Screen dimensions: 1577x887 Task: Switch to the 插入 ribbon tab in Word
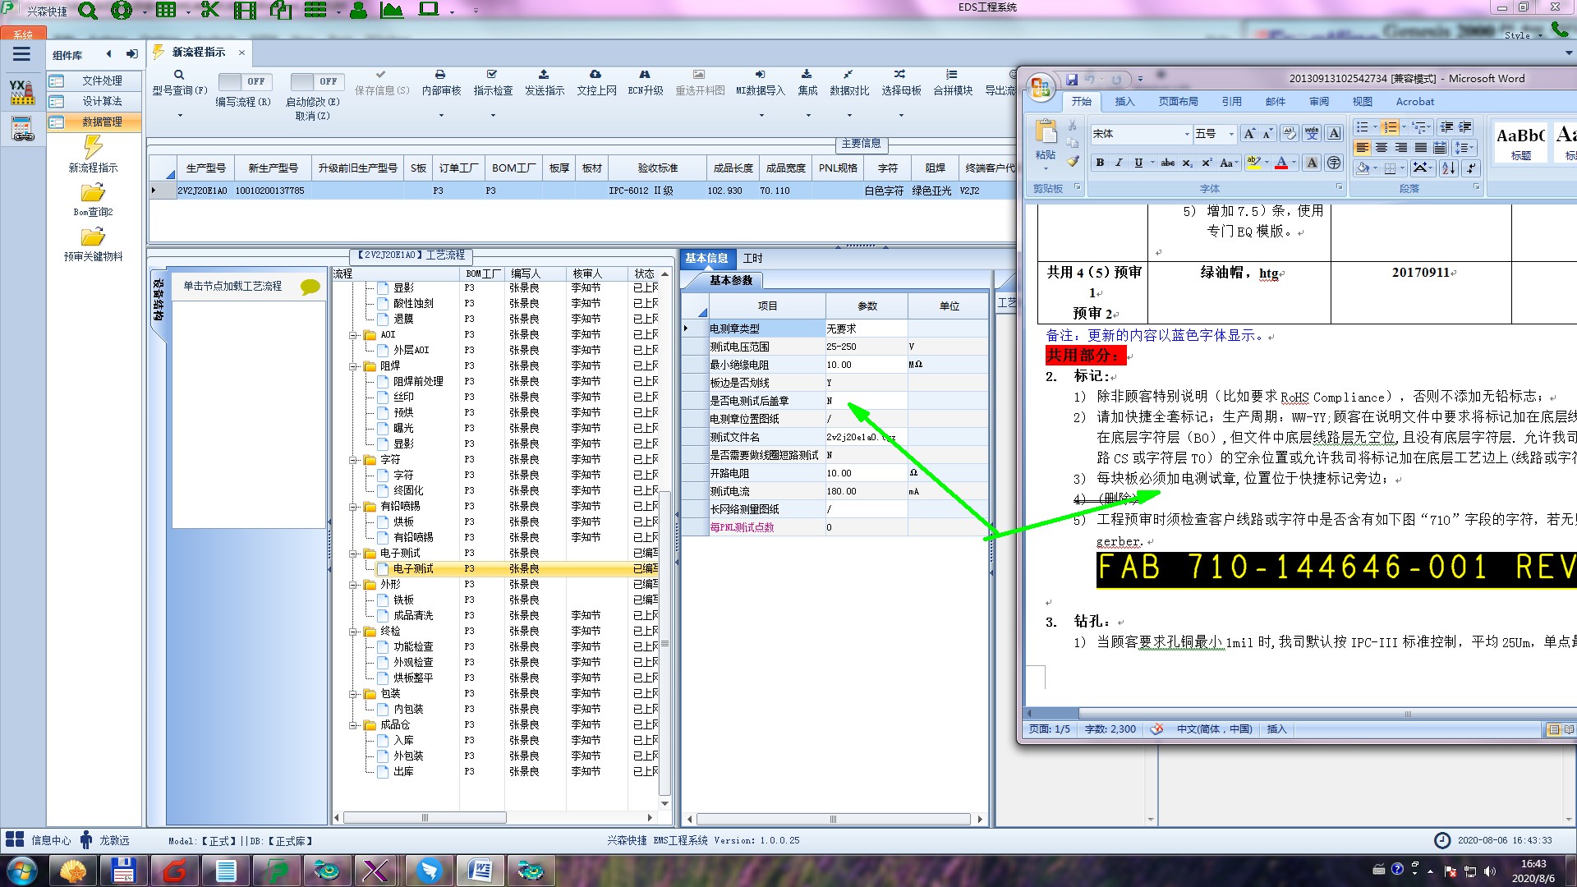coord(1124,102)
